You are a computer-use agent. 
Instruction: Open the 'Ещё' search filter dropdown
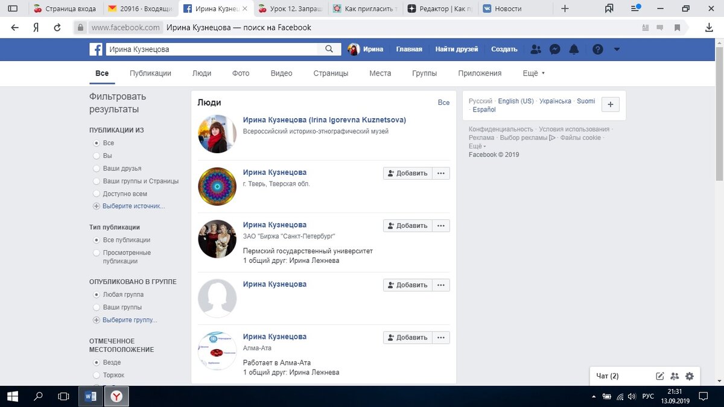coord(533,73)
